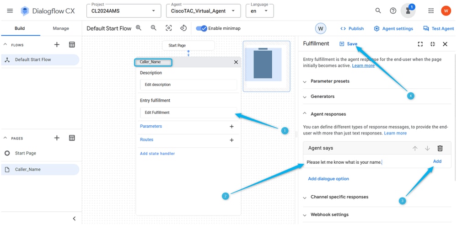Add a new page with plus icon
Viewport: 457px width, 225px height.
[x=57, y=138]
